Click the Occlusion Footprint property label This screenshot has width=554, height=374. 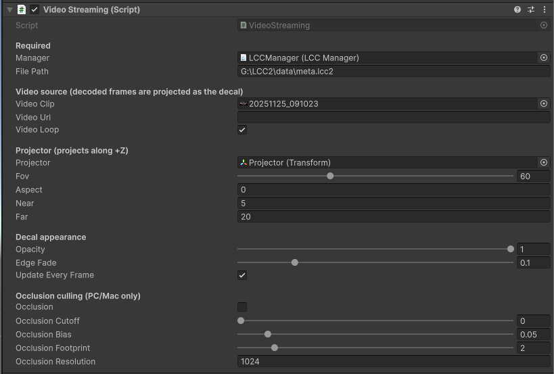click(53, 348)
